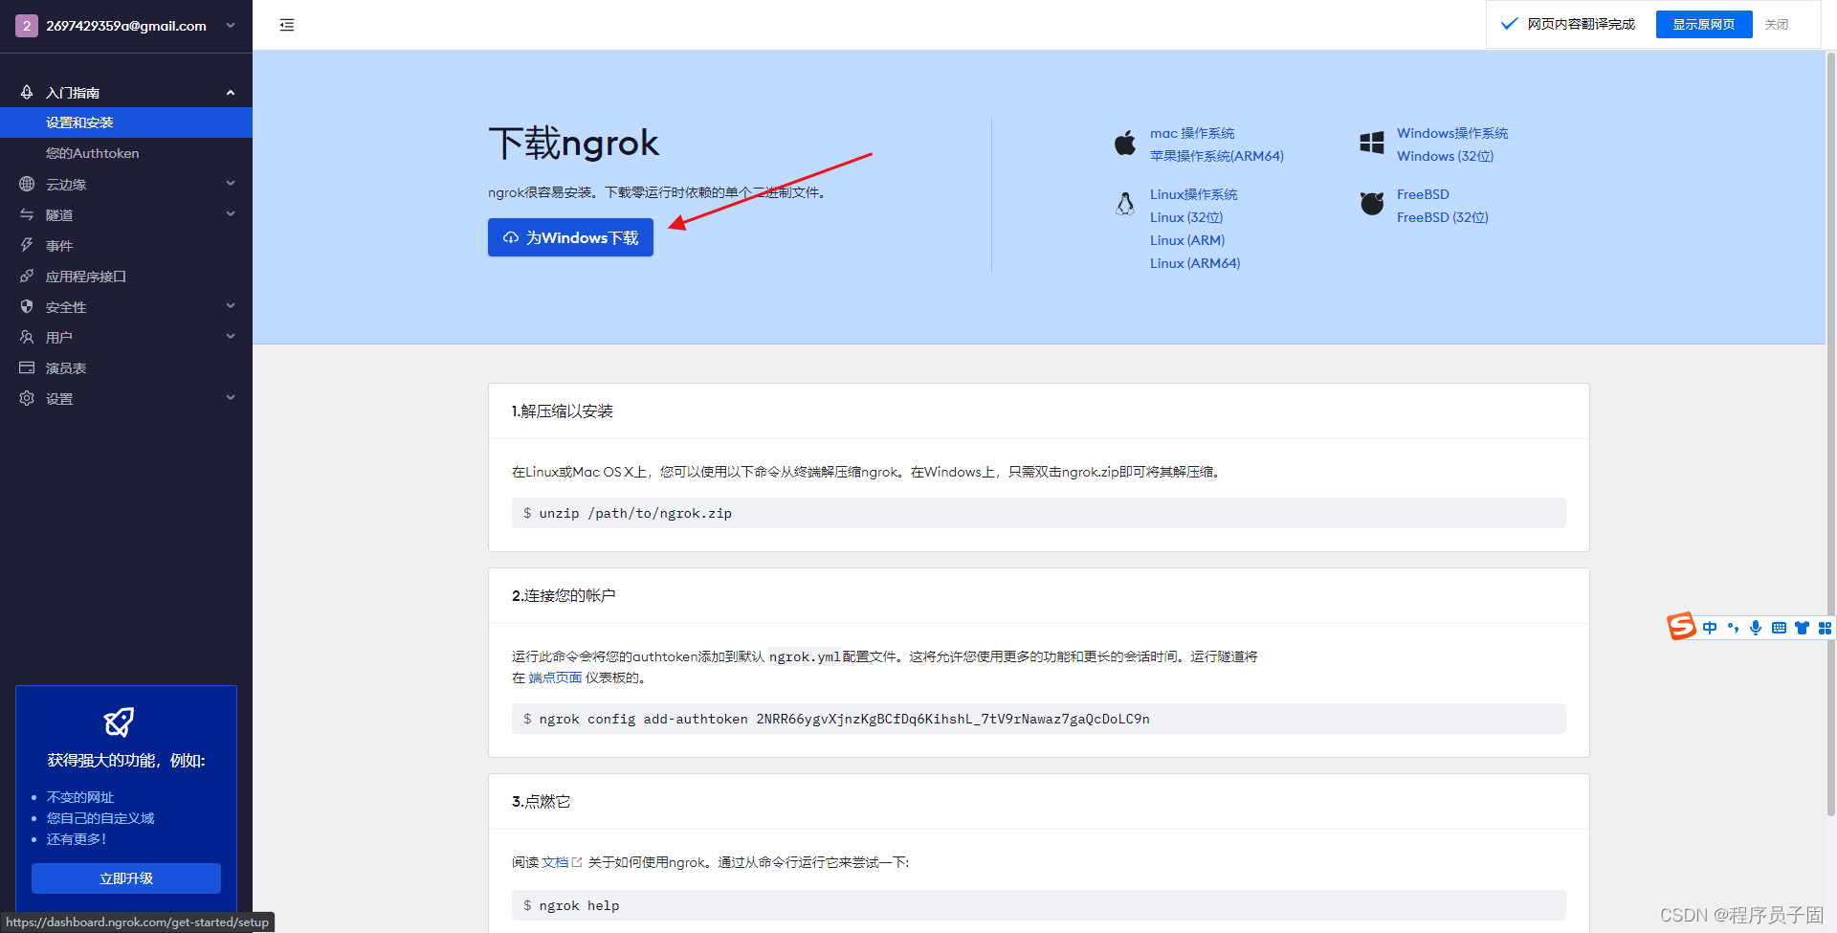Click the globe icon for 云边缘
The width and height of the screenshot is (1837, 933).
(27, 184)
